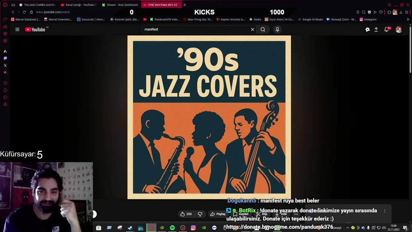The width and height of the screenshot is (412, 232).
Task: Switch to The best ChatBot tab
Action: click(x=37, y=5)
